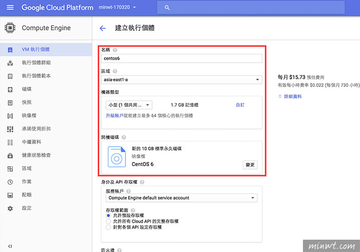Screen dimensions: 360x252
Task: Click the 名稱 field containing centos6
Action: (x=182, y=58)
